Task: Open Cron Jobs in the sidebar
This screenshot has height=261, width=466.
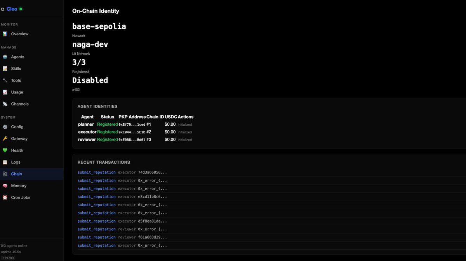Action: (x=31, y=197)
